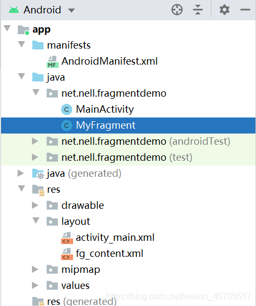Select the res (generated) folder
Image resolution: width=256 pixels, height=306 pixels.
coord(82,301)
